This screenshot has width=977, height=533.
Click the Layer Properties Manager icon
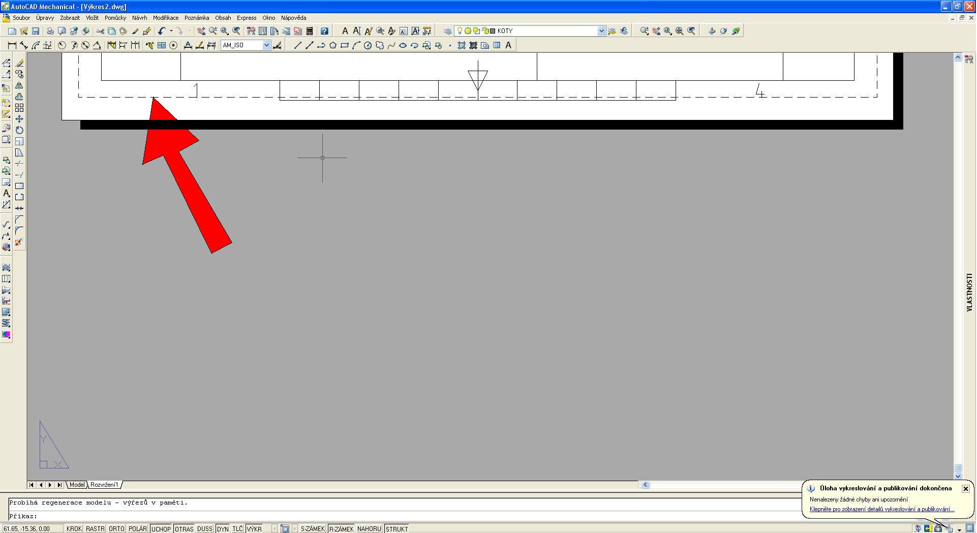click(x=447, y=31)
